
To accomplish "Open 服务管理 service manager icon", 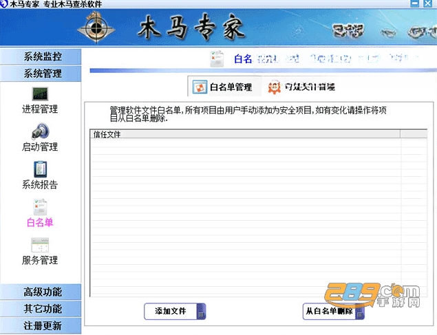I will coord(40,245).
